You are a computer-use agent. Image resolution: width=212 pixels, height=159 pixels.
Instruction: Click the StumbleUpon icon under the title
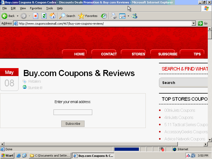[x=25, y=87]
